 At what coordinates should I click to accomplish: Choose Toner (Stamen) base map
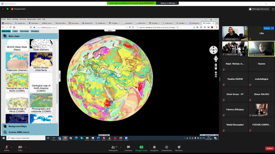(x=41, y=45)
